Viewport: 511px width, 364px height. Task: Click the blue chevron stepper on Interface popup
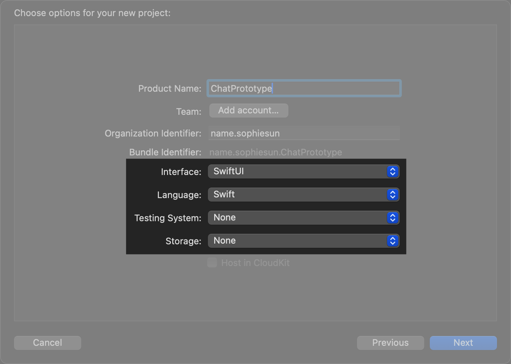(x=393, y=171)
